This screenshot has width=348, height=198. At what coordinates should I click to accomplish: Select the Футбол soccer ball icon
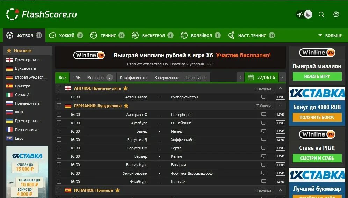coord(10,35)
